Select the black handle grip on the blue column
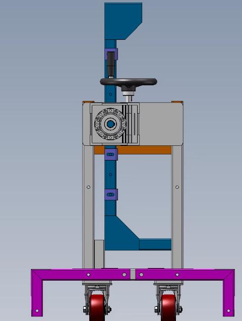The image size is (242, 321). pyautogui.click(x=111, y=65)
